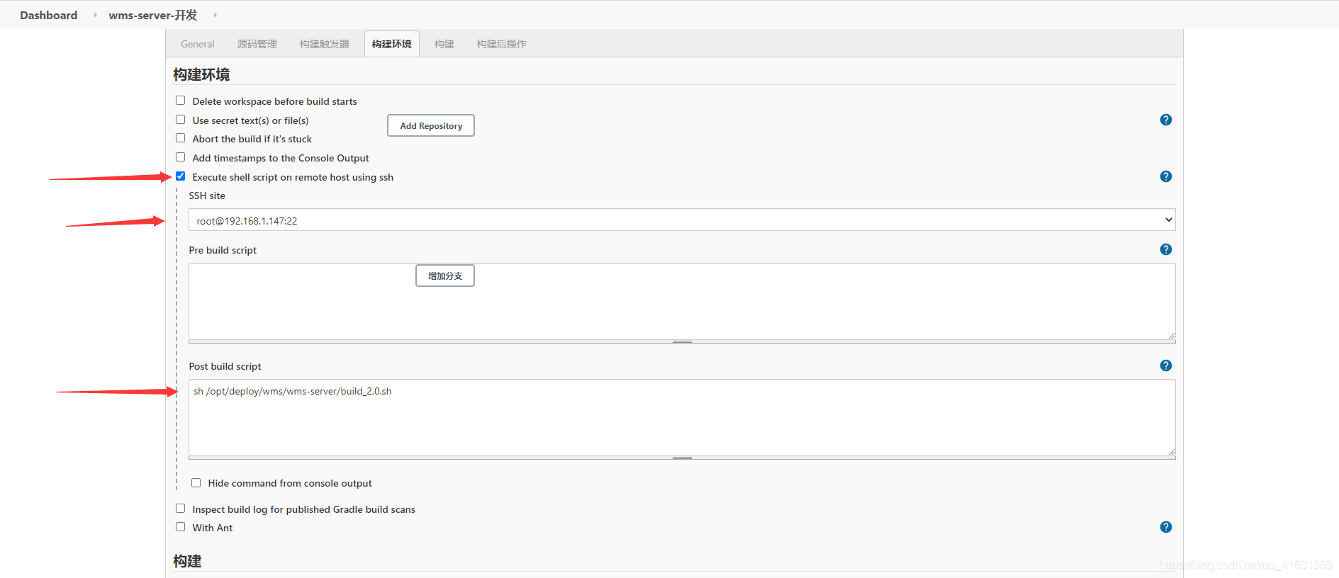The image size is (1339, 578).
Task: Go to the 构建触发器 tab
Action: click(x=324, y=44)
